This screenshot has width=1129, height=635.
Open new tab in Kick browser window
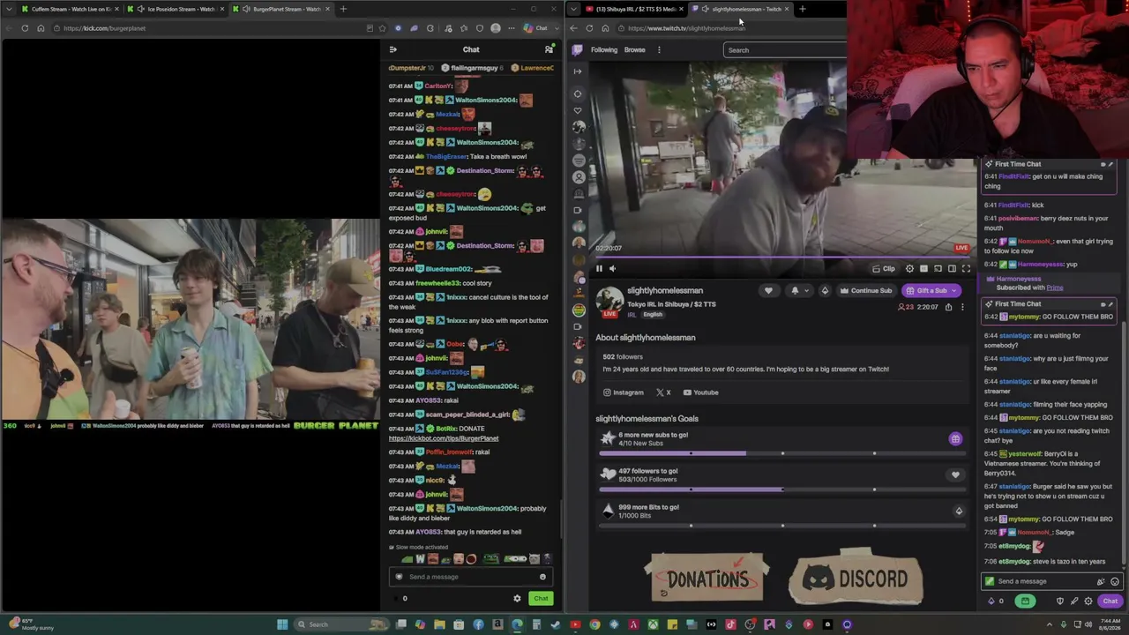(x=343, y=9)
